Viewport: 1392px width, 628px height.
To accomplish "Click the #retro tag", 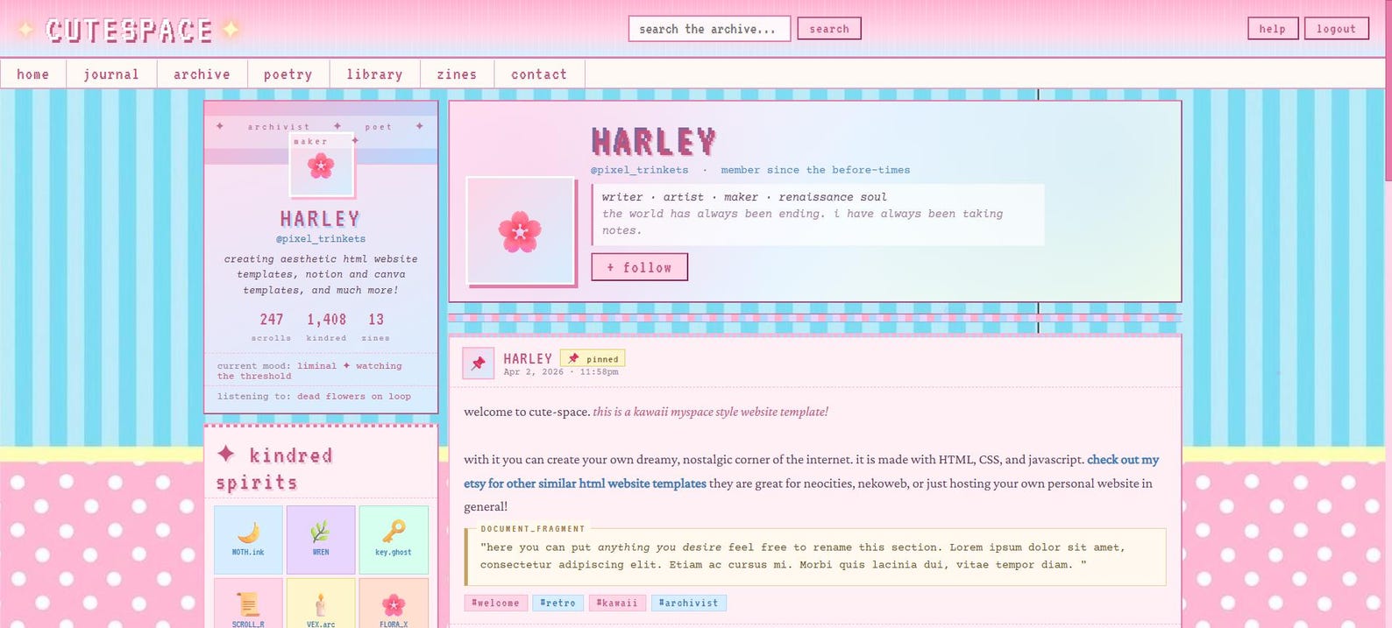I will [x=558, y=603].
